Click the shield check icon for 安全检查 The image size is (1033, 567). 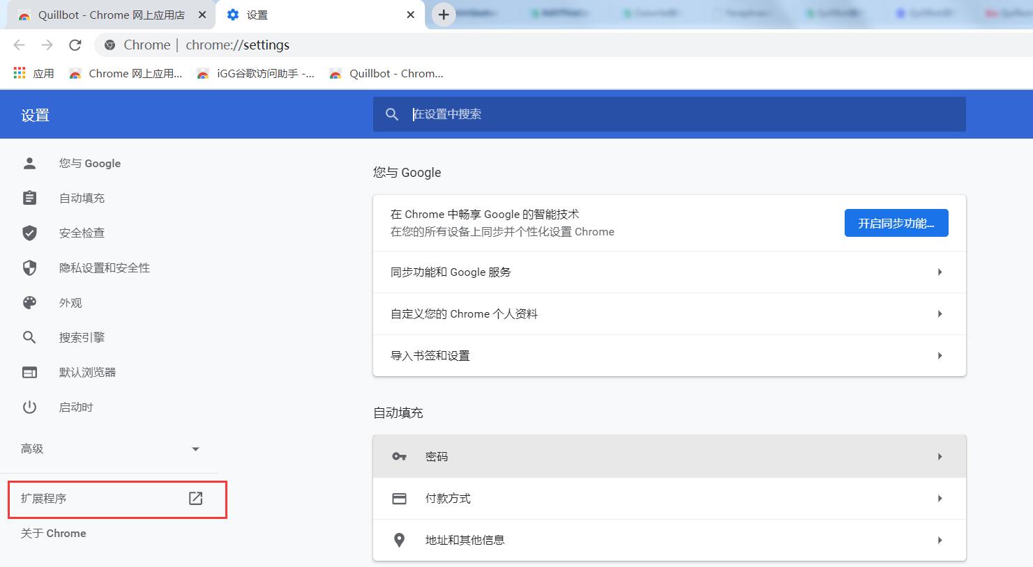tap(29, 233)
